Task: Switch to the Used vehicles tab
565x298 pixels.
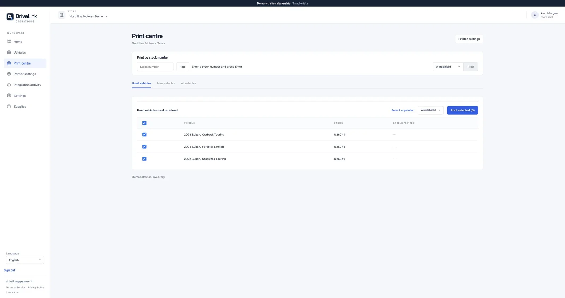Action: [x=142, y=83]
